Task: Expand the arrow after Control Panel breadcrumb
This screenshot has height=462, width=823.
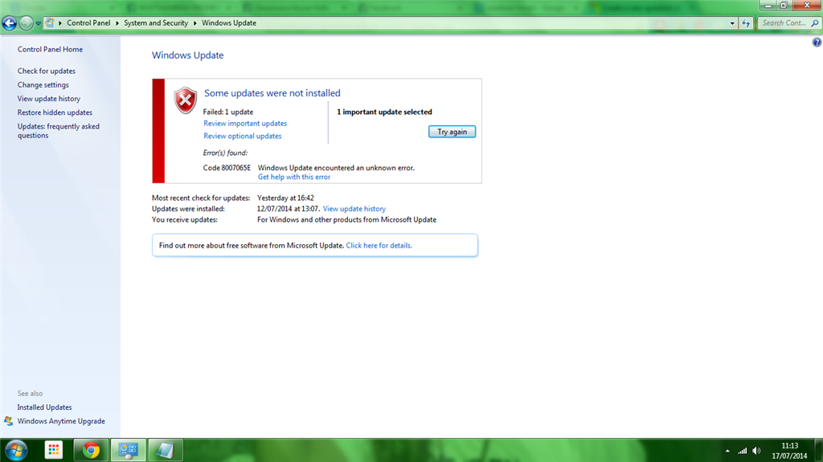Action: pyautogui.click(x=117, y=23)
